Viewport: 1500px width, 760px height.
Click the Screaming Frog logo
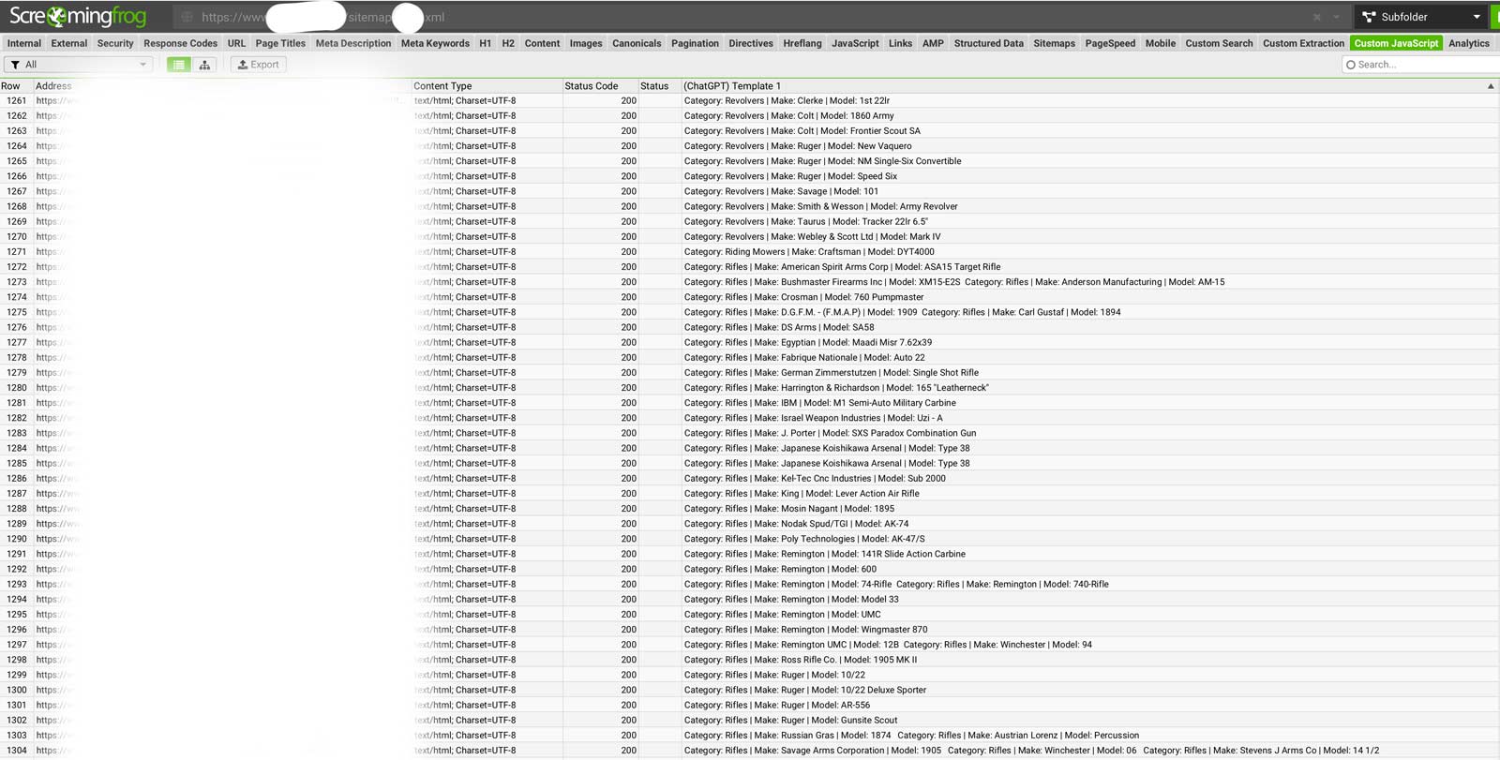[x=78, y=16]
